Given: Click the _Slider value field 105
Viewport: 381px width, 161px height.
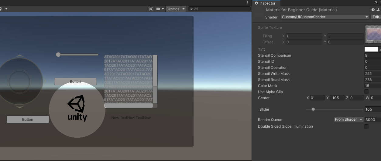Looking at the screenshot, I should tap(372, 109).
